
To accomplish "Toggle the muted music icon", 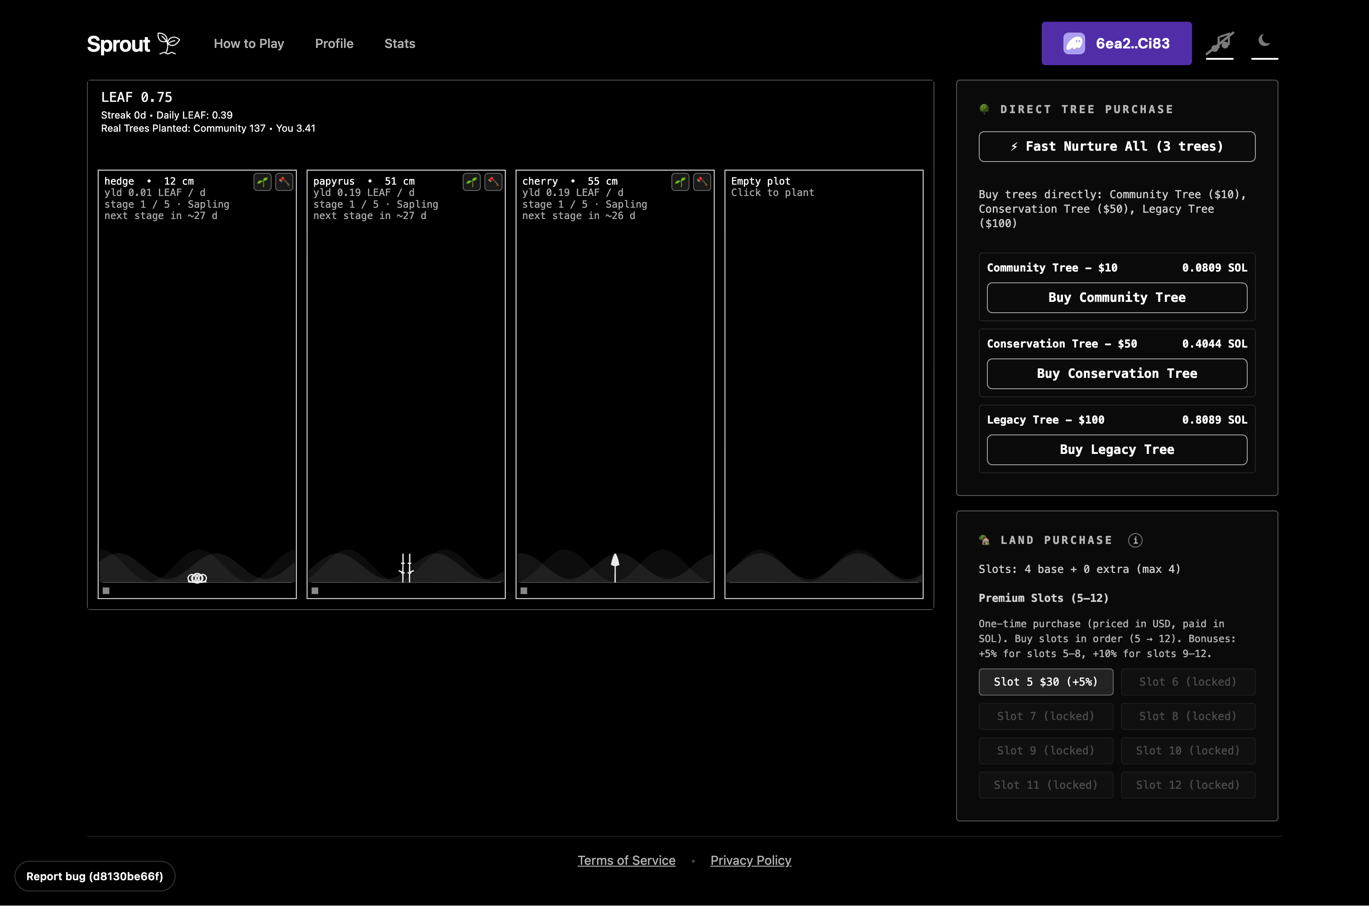I will [x=1219, y=43].
